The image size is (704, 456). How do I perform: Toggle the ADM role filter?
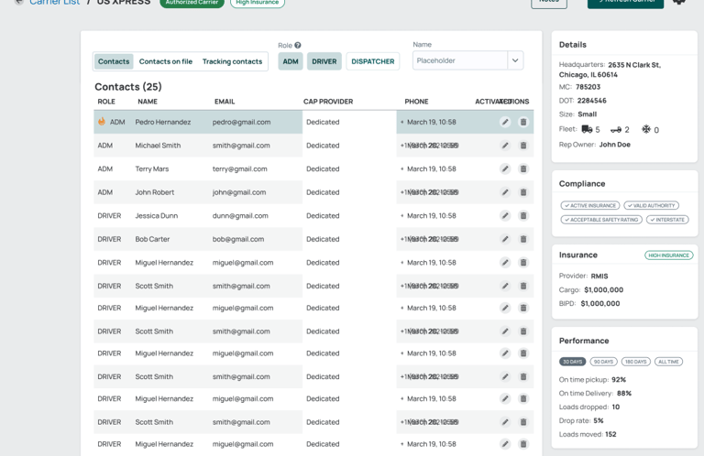click(291, 61)
